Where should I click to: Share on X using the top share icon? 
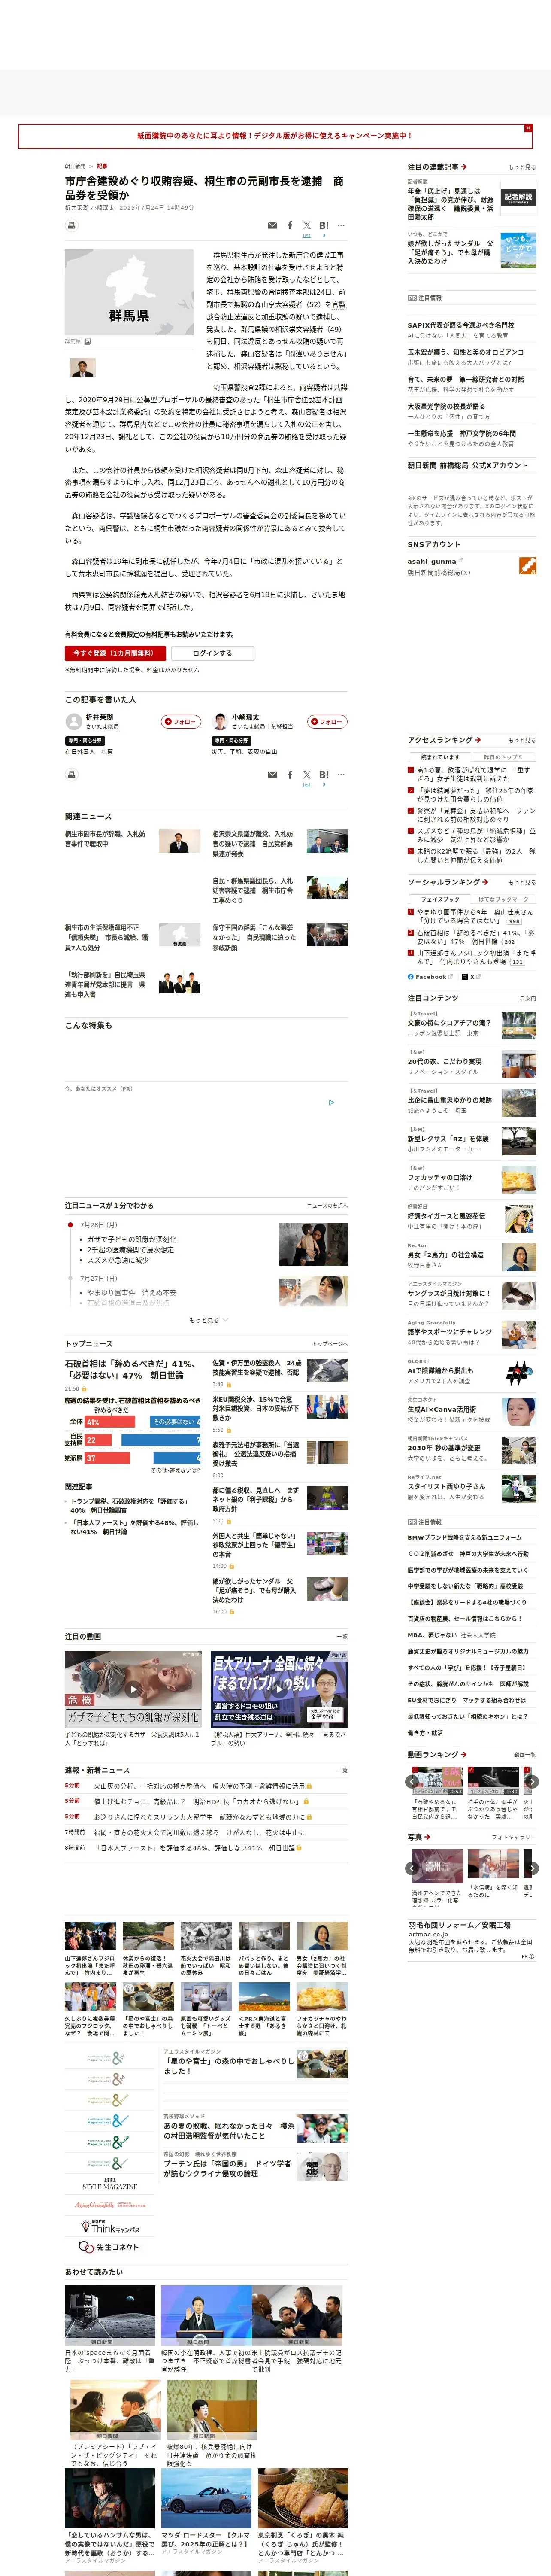(307, 225)
